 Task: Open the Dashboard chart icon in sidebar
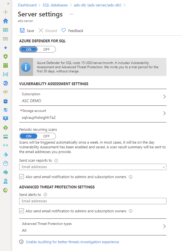pos(6,30)
